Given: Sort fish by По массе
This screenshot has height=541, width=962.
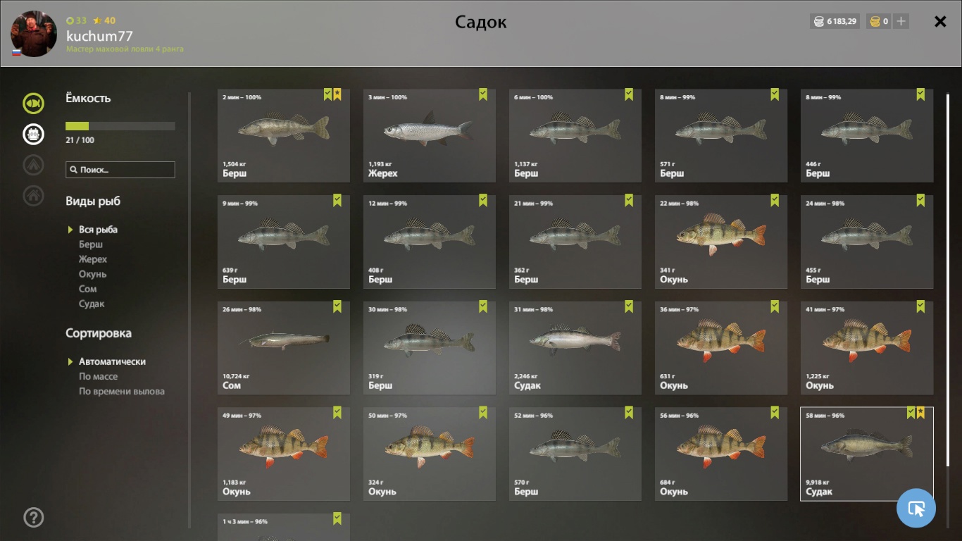Looking at the screenshot, I should pyautogui.click(x=98, y=376).
